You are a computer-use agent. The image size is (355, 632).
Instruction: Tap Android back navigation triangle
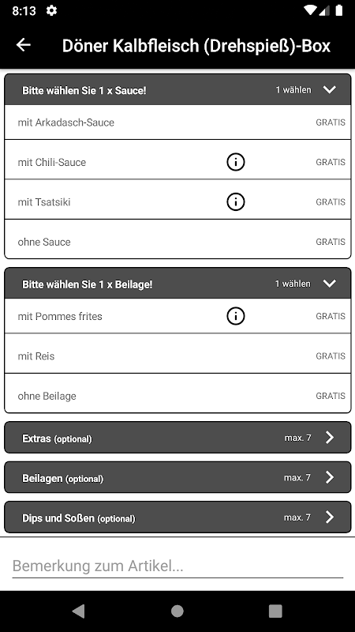[78, 611]
